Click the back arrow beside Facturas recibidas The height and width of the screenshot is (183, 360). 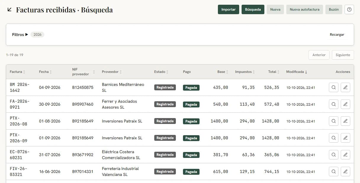tap(9, 9)
